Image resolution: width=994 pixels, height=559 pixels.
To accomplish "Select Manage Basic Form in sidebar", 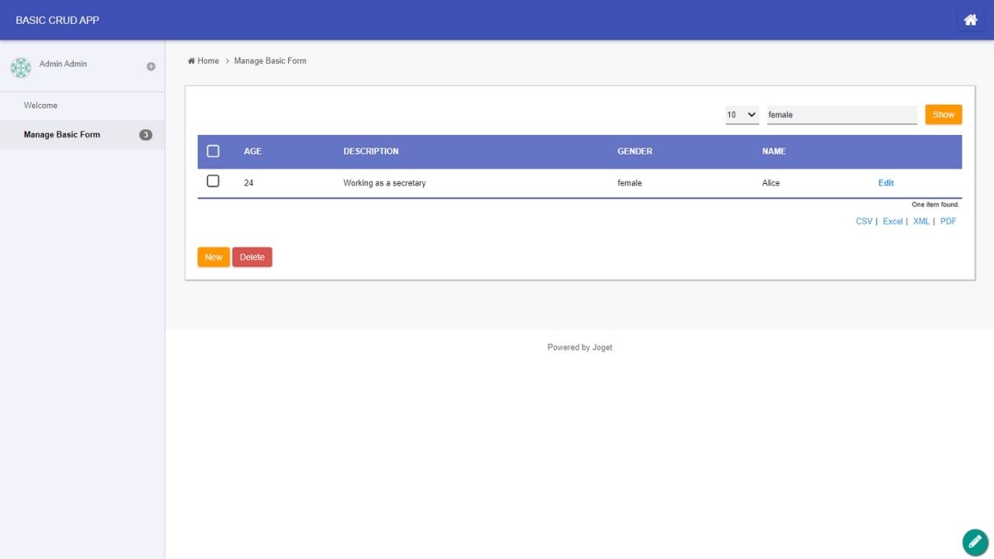I will tap(62, 135).
